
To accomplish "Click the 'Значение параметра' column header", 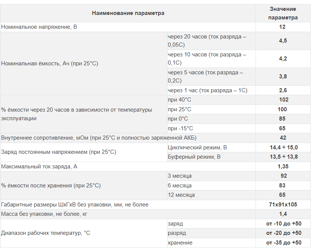I will [x=283, y=13].
